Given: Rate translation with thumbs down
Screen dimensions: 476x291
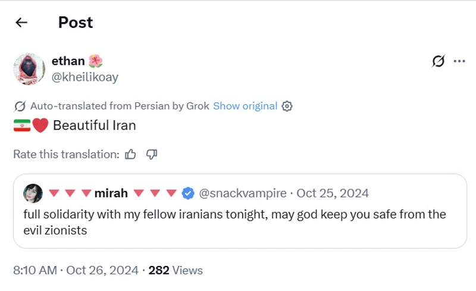Looking at the screenshot, I should pos(151,154).
